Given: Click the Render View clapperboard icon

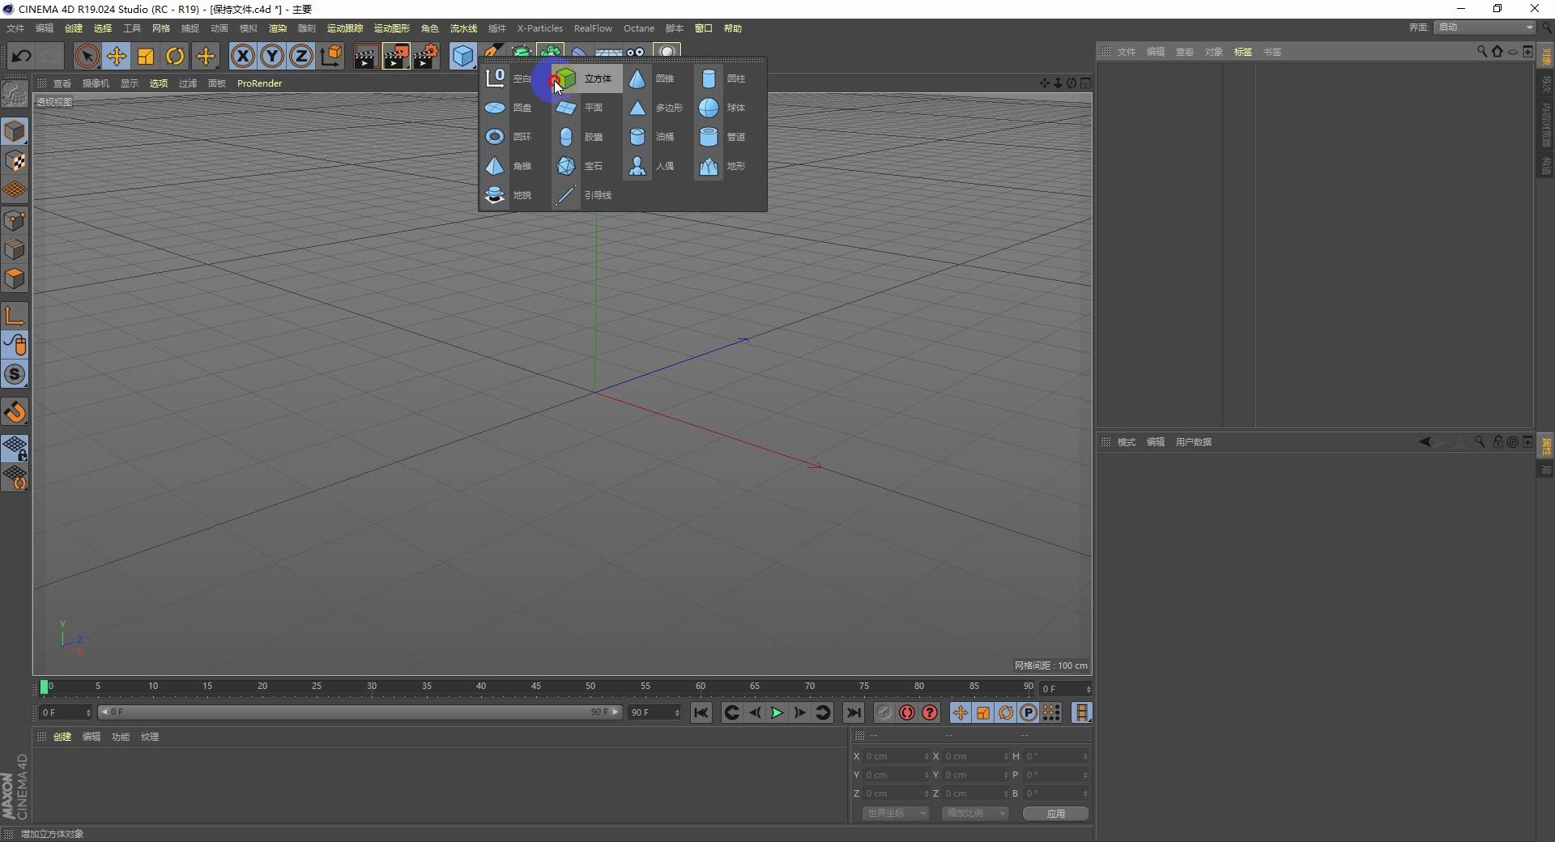Looking at the screenshot, I should click(365, 56).
